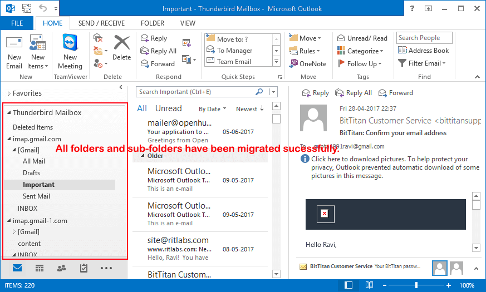Open the SEND / RECEIVE tab
The width and height of the screenshot is (486, 292).
click(x=101, y=23)
